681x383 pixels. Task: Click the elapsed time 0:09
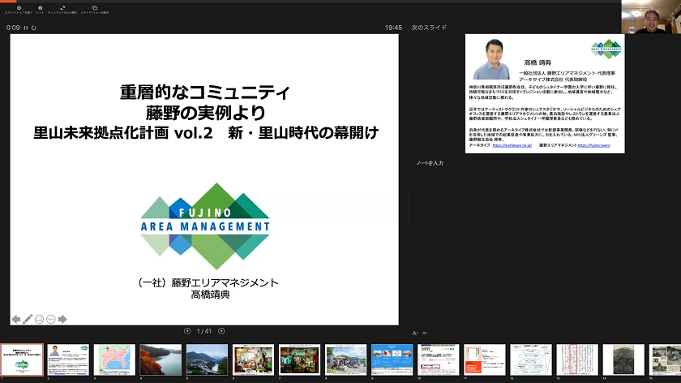(x=13, y=28)
